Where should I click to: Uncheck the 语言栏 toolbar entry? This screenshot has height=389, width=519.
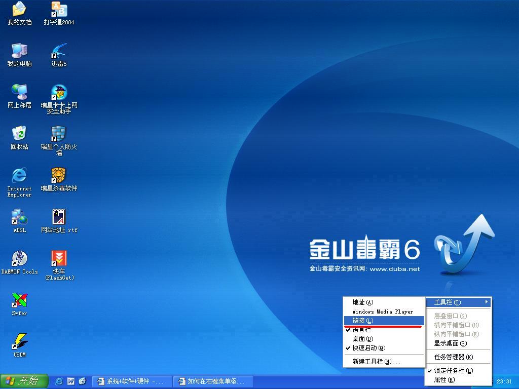point(361,330)
